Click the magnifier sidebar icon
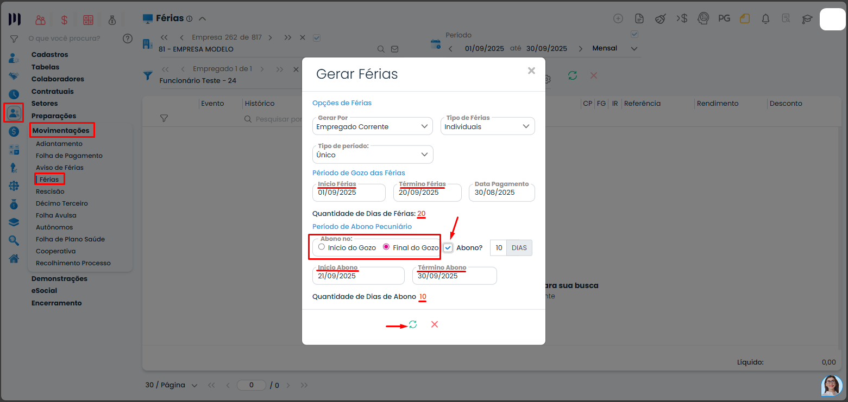Screen dimensions: 848x402 point(14,240)
